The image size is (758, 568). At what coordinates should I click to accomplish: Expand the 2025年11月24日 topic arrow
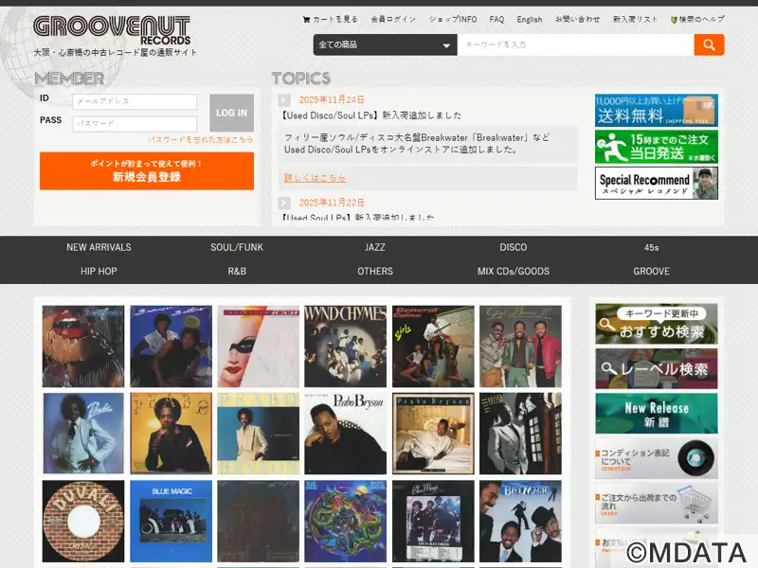tap(284, 100)
